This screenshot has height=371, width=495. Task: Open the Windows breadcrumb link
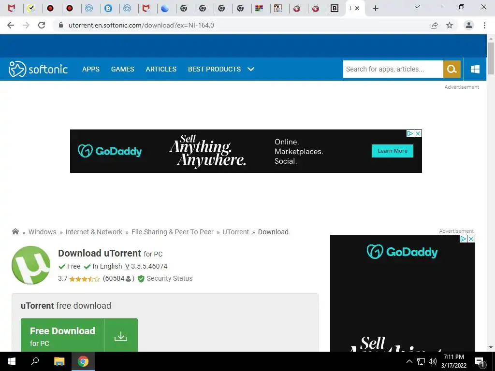(43, 232)
